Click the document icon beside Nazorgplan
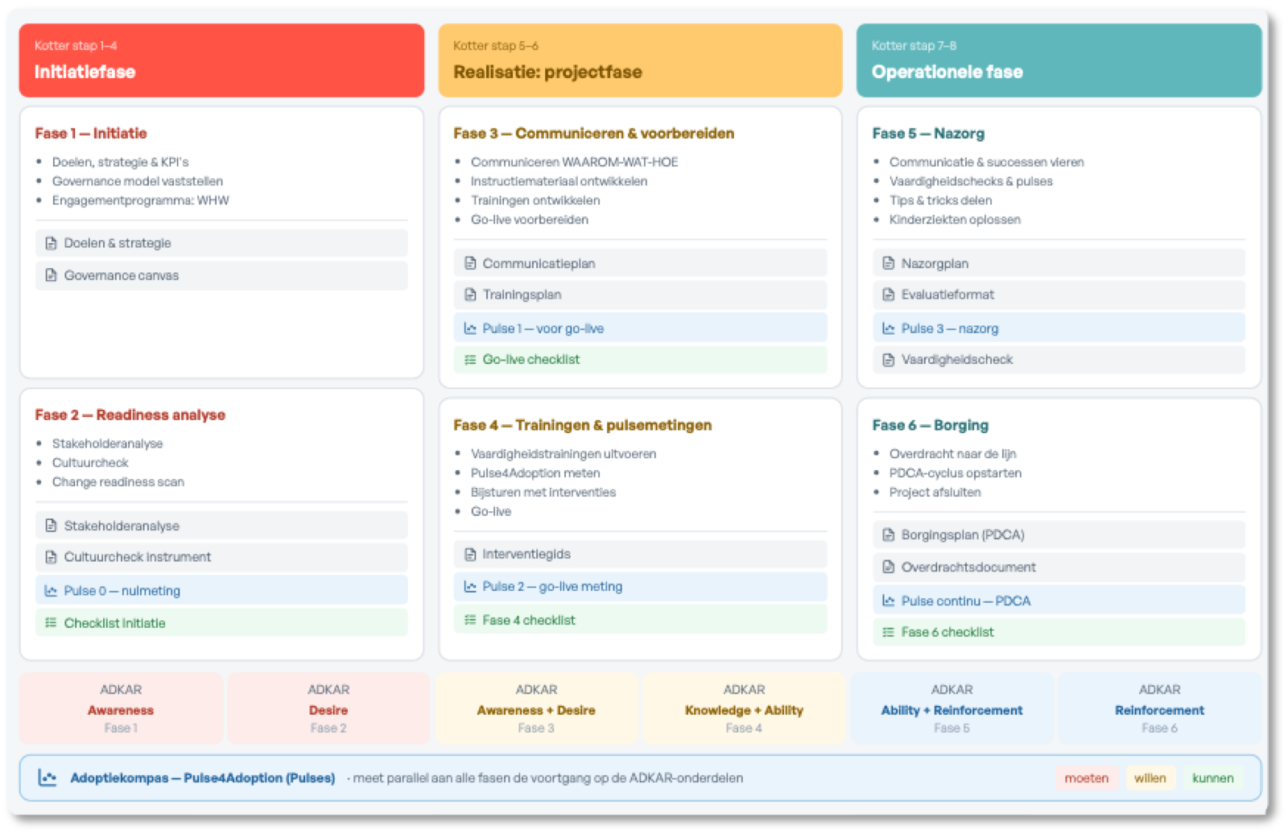The width and height of the screenshot is (1288, 834). point(889,263)
